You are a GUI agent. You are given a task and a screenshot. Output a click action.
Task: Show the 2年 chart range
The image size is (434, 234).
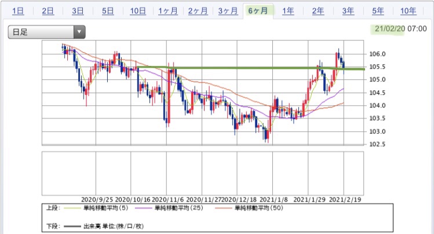click(318, 11)
